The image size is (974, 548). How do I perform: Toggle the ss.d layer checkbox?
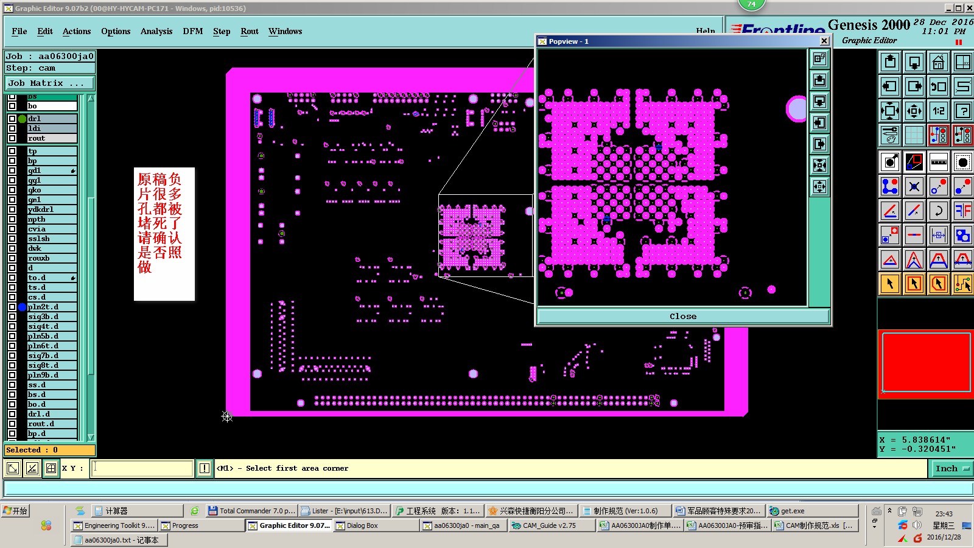(12, 385)
